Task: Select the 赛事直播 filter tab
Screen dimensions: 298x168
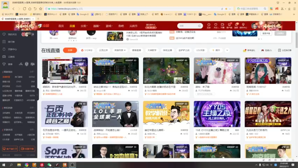Action: (136, 50)
